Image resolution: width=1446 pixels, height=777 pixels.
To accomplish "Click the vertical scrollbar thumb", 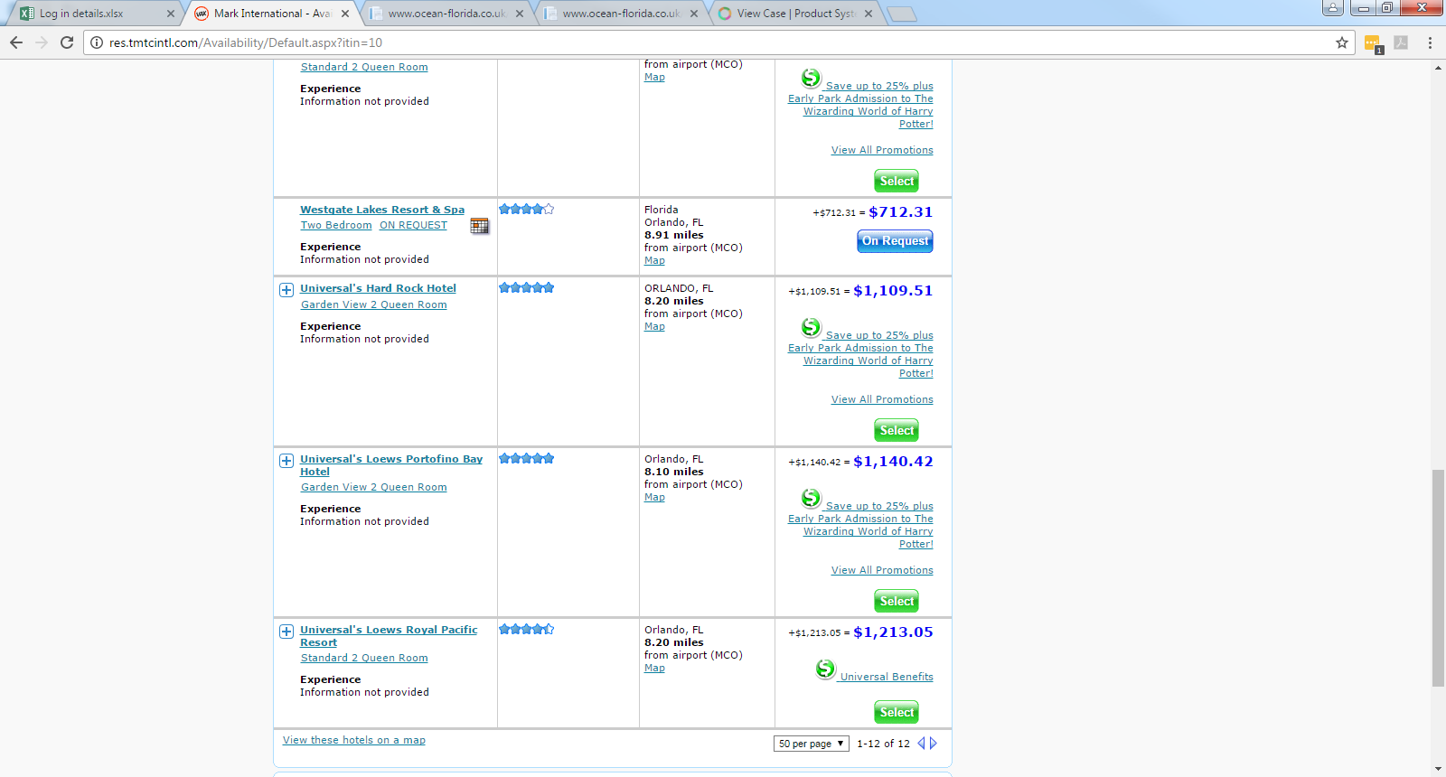I will pos(1438,578).
